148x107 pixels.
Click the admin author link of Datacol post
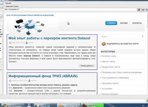(31, 43)
